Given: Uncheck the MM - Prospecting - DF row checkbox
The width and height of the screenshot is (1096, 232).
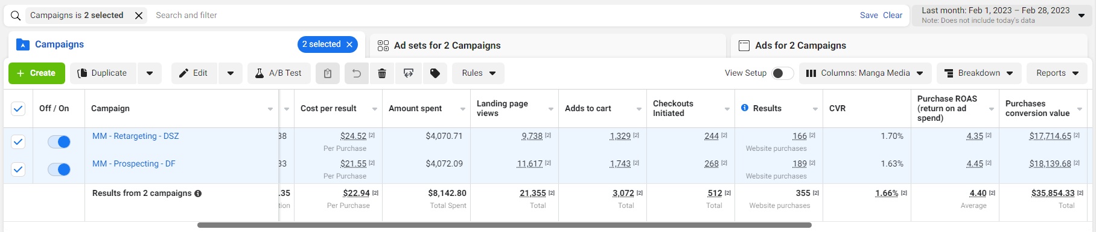Looking at the screenshot, I should pyautogui.click(x=18, y=169).
